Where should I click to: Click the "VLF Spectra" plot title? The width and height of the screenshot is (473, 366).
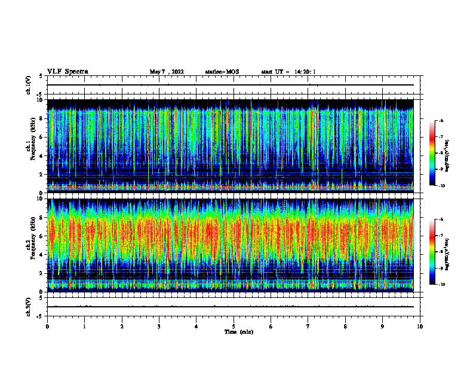pyautogui.click(x=67, y=72)
